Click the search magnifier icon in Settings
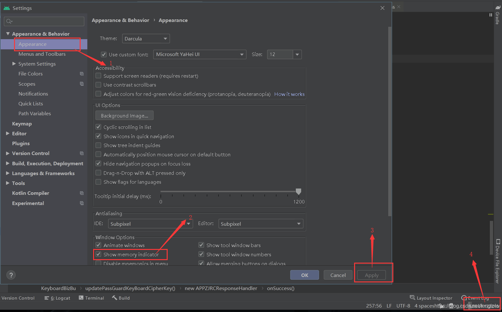 [9, 21]
